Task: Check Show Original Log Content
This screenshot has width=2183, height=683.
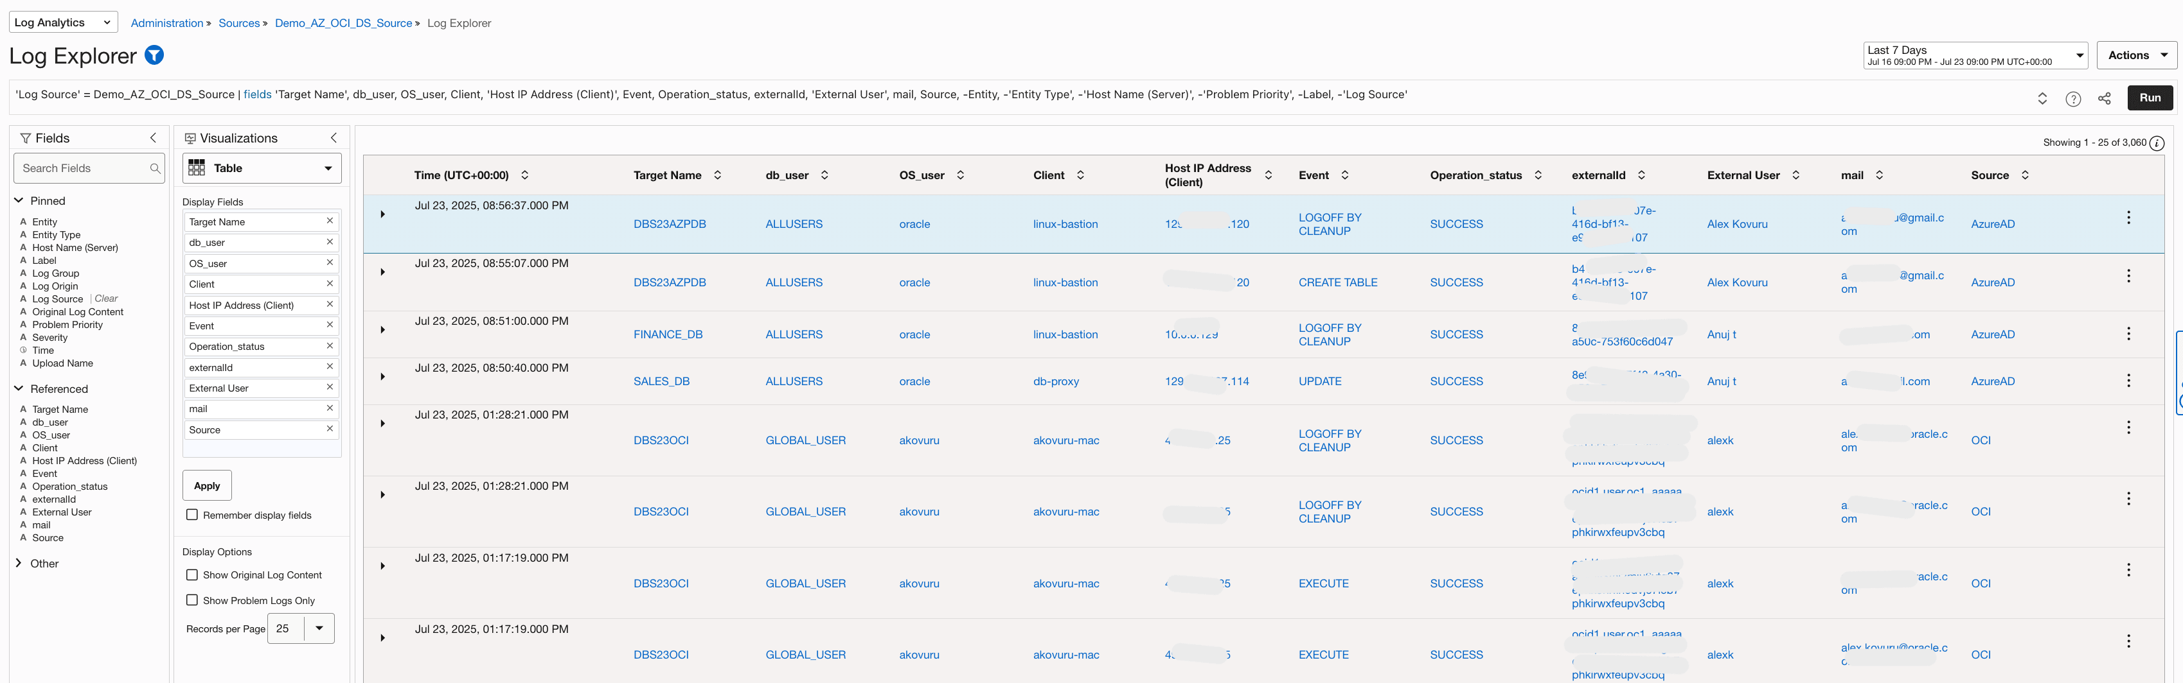Action: click(x=192, y=575)
